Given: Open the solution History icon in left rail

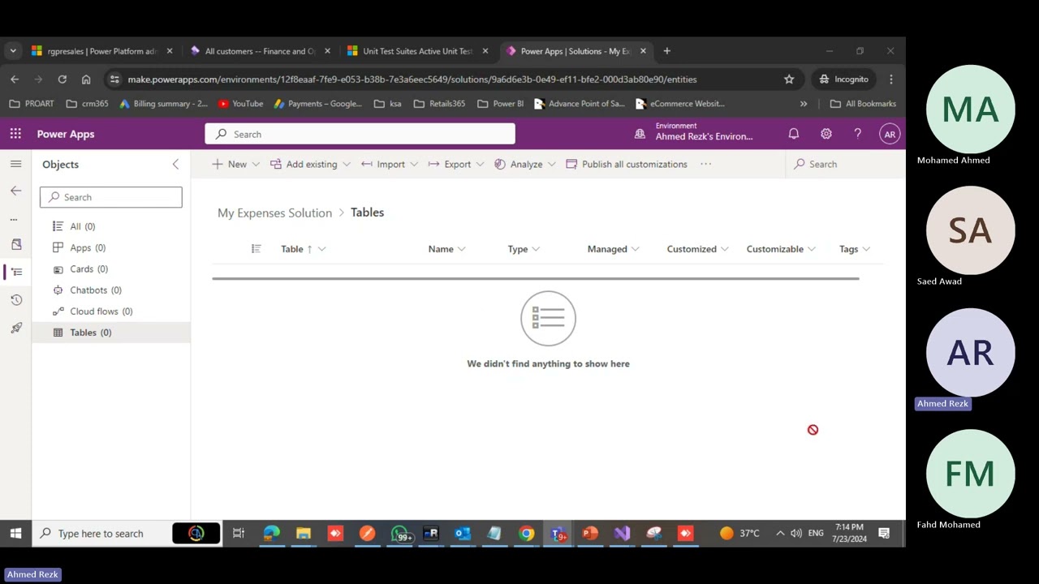Looking at the screenshot, I should click(x=16, y=300).
